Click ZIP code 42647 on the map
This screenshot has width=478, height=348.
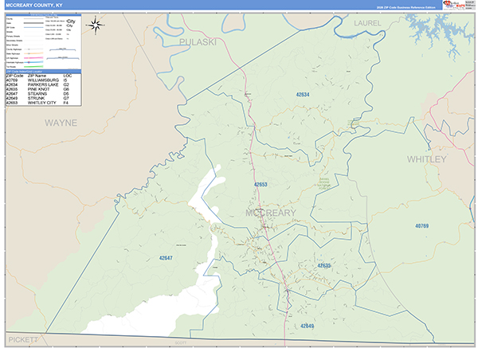tap(166, 258)
